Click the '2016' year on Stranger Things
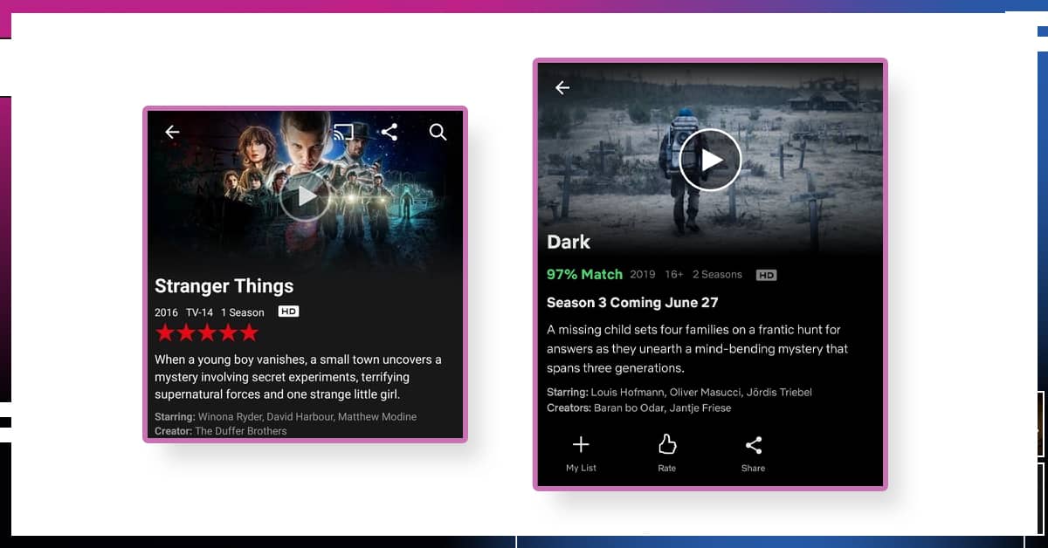This screenshot has height=548, width=1048. [166, 312]
